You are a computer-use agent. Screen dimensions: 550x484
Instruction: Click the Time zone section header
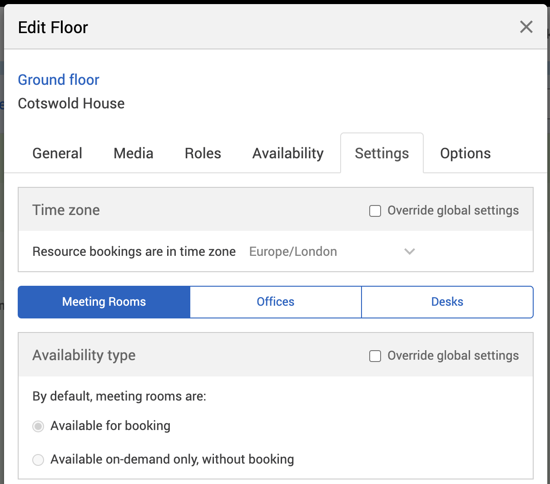click(x=66, y=210)
